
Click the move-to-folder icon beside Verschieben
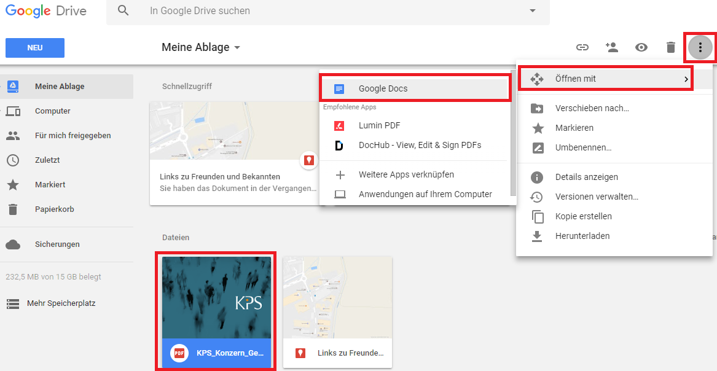tap(537, 108)
